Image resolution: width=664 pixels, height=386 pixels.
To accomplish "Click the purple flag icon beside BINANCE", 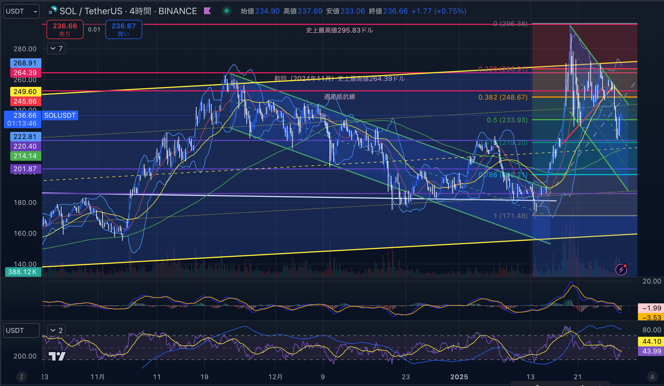I will (207, 11).
